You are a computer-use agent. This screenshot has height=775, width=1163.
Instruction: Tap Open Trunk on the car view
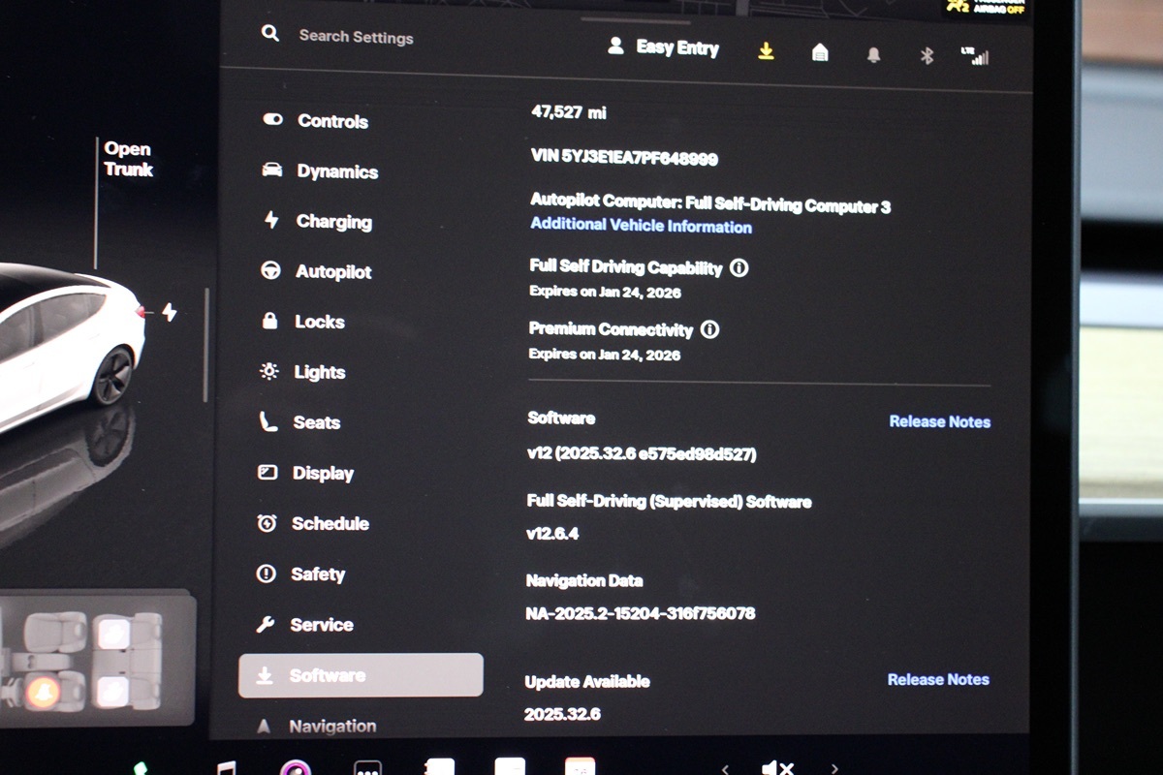[128, 160]
